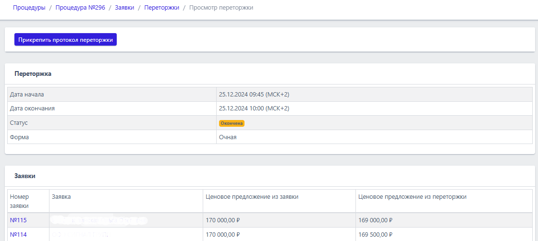Viewport: 538px width, 241px height.
Task: Click the orange Окончена status badge
Action: click(x=232, y=123)
